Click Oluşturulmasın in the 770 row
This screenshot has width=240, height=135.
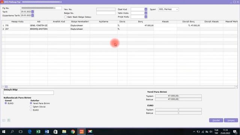coord(80,25)
